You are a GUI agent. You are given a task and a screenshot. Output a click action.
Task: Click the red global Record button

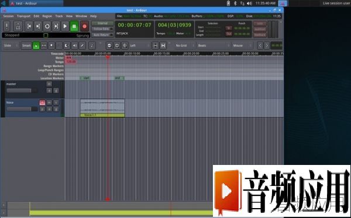(84, 26)
